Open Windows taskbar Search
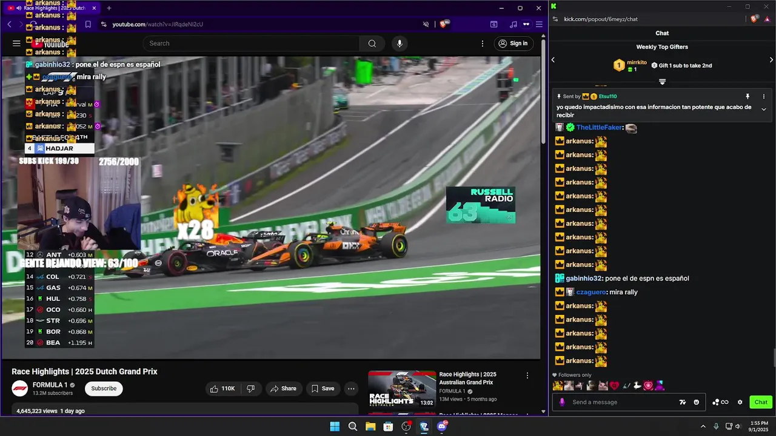 (353, 426)
